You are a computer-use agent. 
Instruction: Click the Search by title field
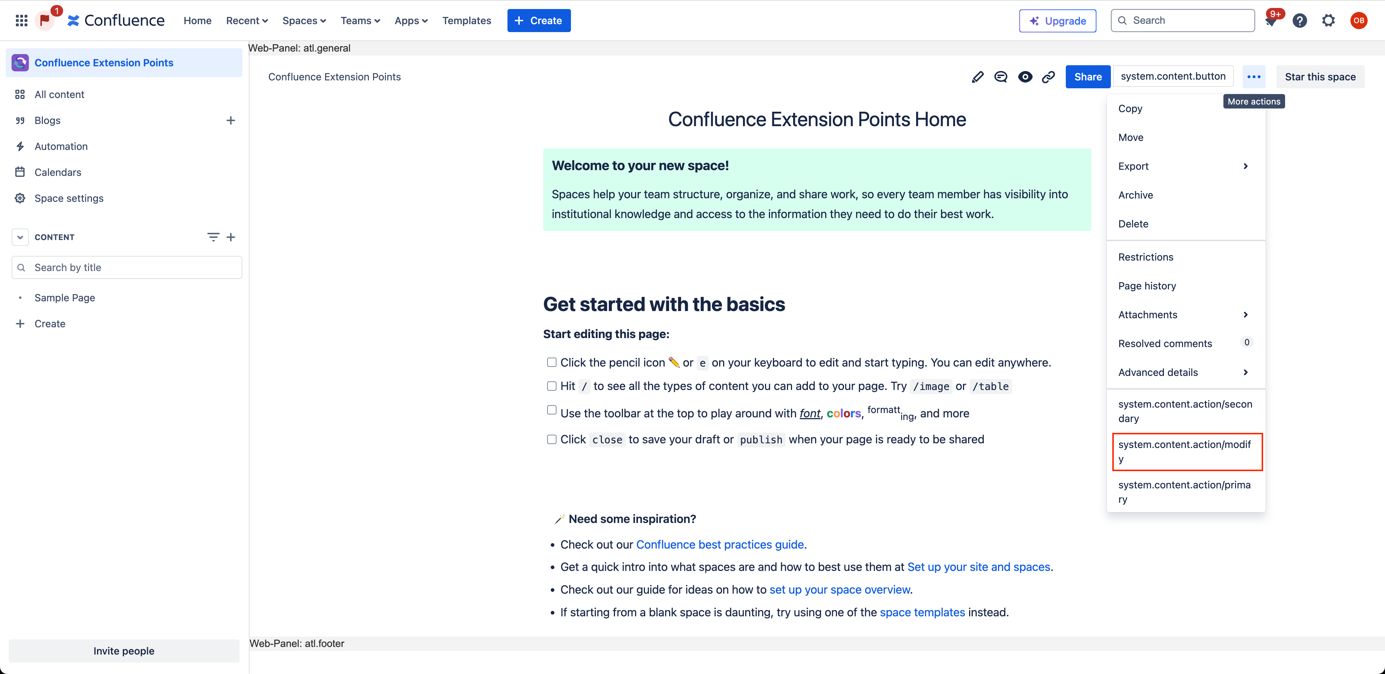coord(127,267)
